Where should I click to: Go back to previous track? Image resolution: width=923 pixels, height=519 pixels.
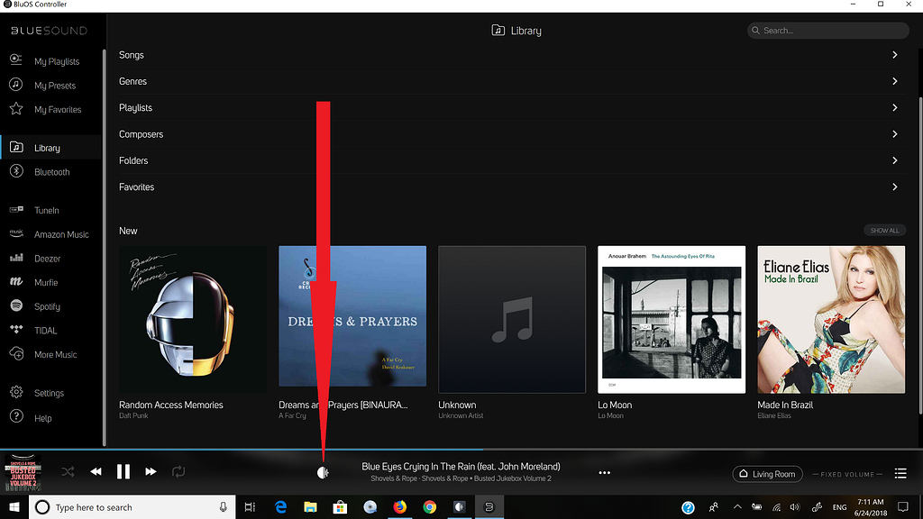(x=96, y=471)
